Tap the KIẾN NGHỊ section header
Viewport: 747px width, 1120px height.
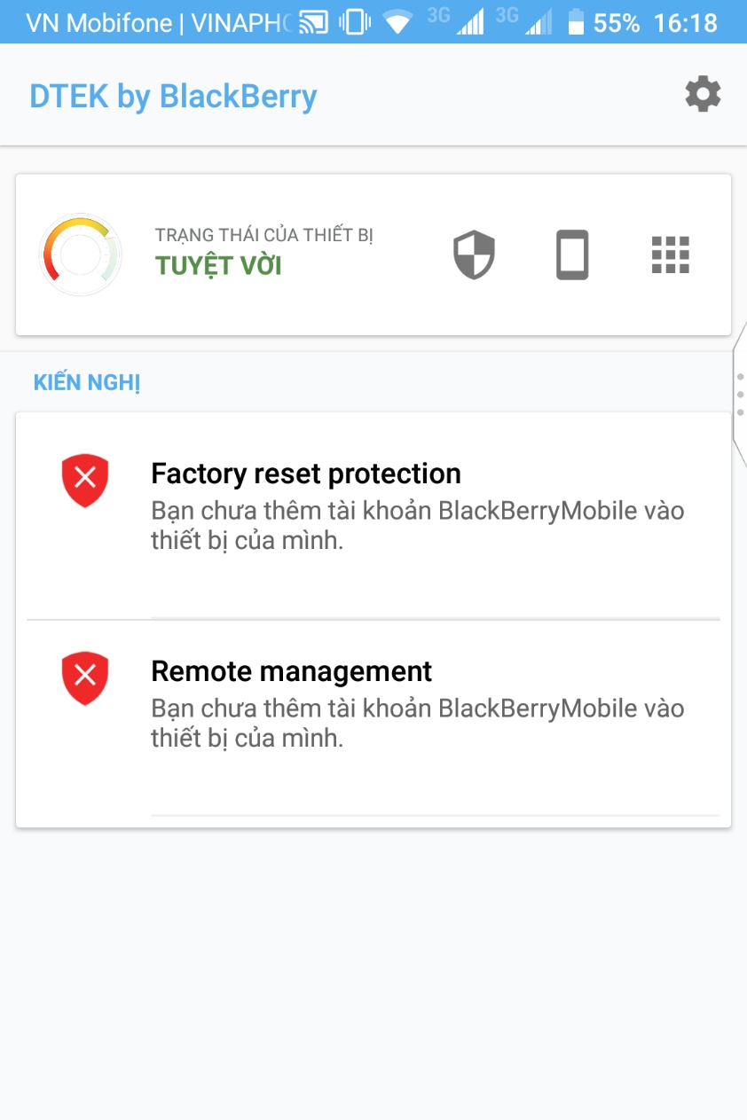pyautogui.click(x=87, y=383)
